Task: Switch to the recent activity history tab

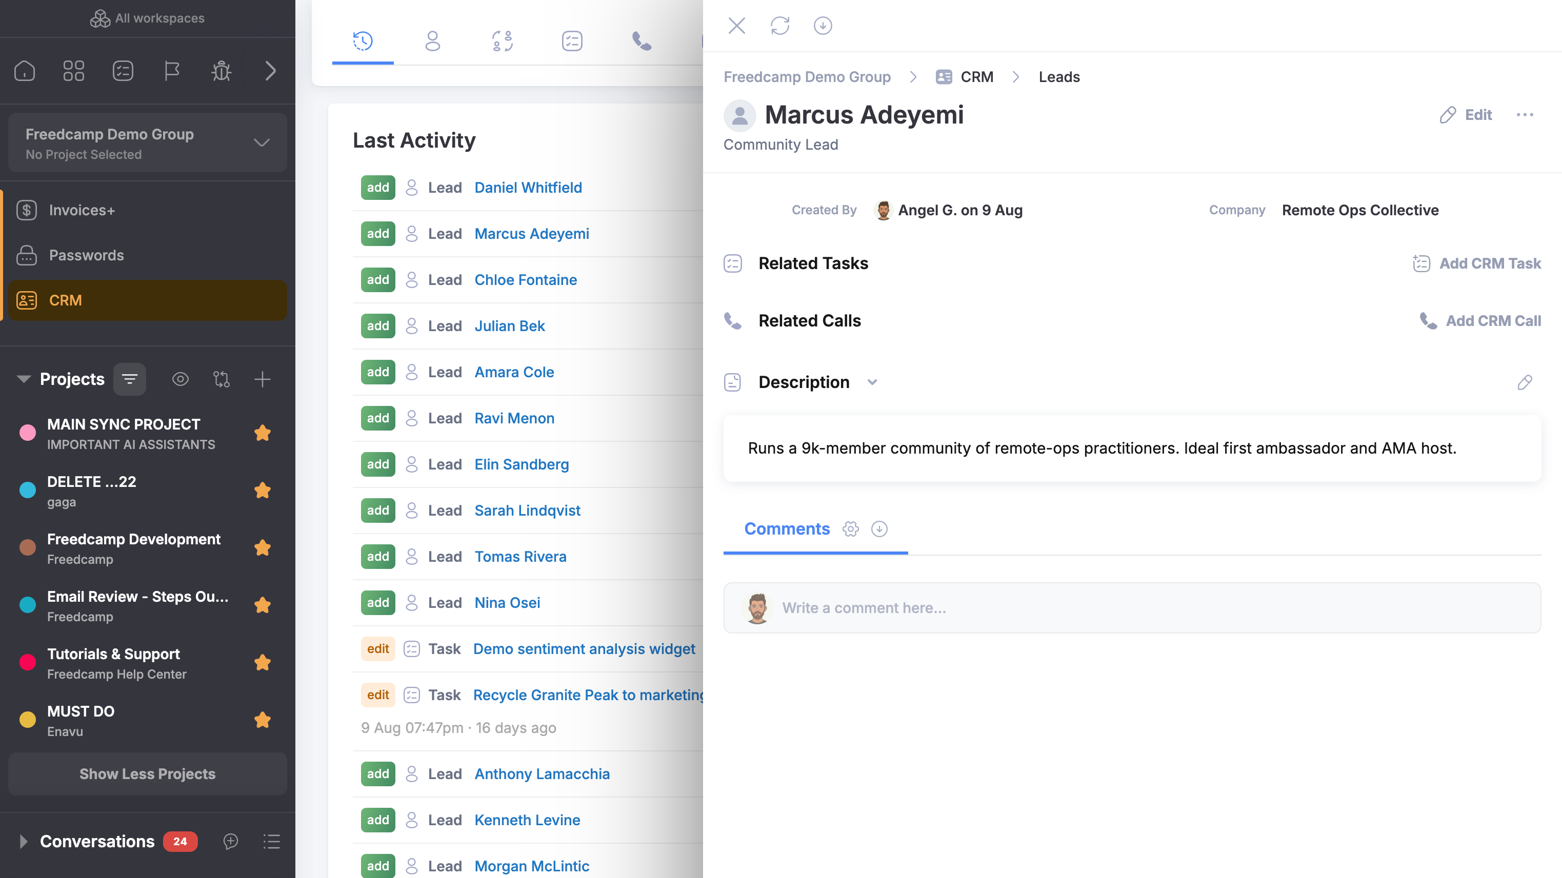Action: tap(363, 40)
